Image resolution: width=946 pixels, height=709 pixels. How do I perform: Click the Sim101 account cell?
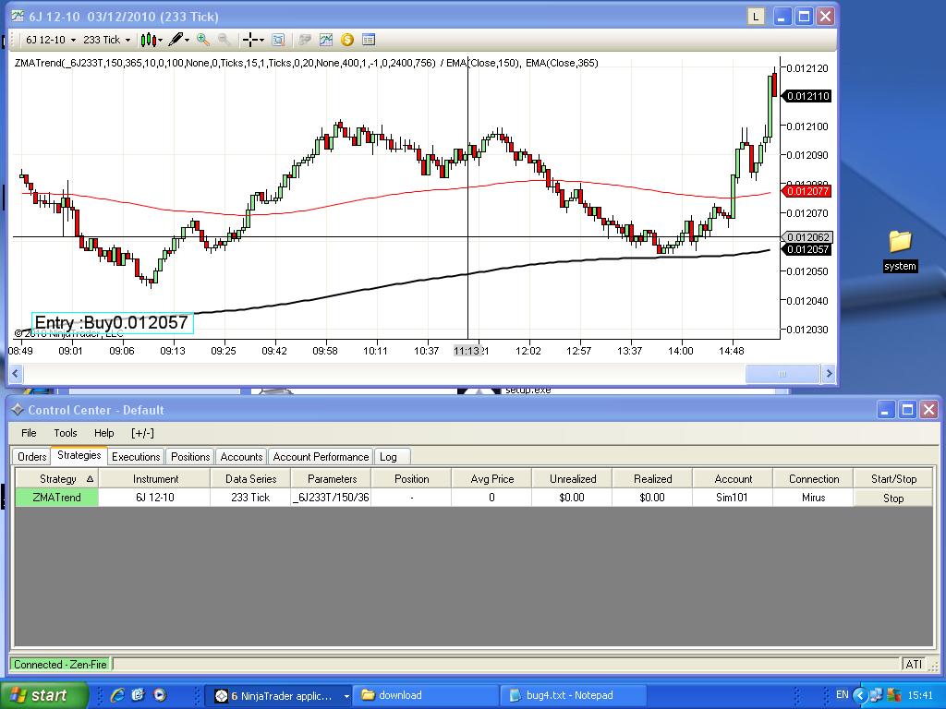pyautogui.click(x=732, y=498)
